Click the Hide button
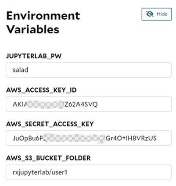176x186 pixels. tap(157, 14)
